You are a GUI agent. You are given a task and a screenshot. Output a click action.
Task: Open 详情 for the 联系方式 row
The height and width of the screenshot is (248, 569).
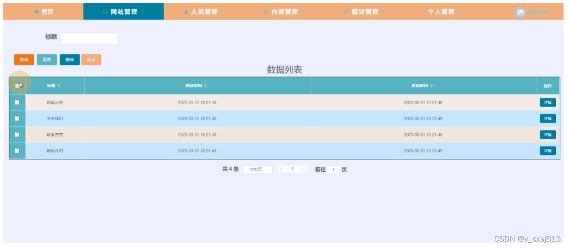(548, 134)
